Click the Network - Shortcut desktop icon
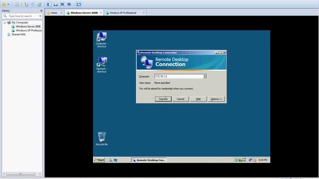Image resolution: width=319 pixels, height=179 pixels. (x=102, y=65)
